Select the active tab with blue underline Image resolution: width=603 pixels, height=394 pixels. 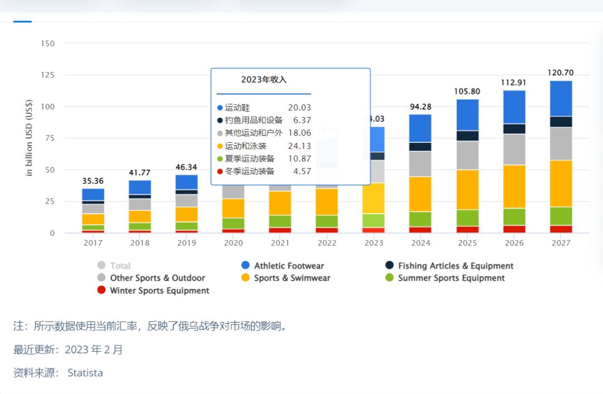(x=22, y=22)
